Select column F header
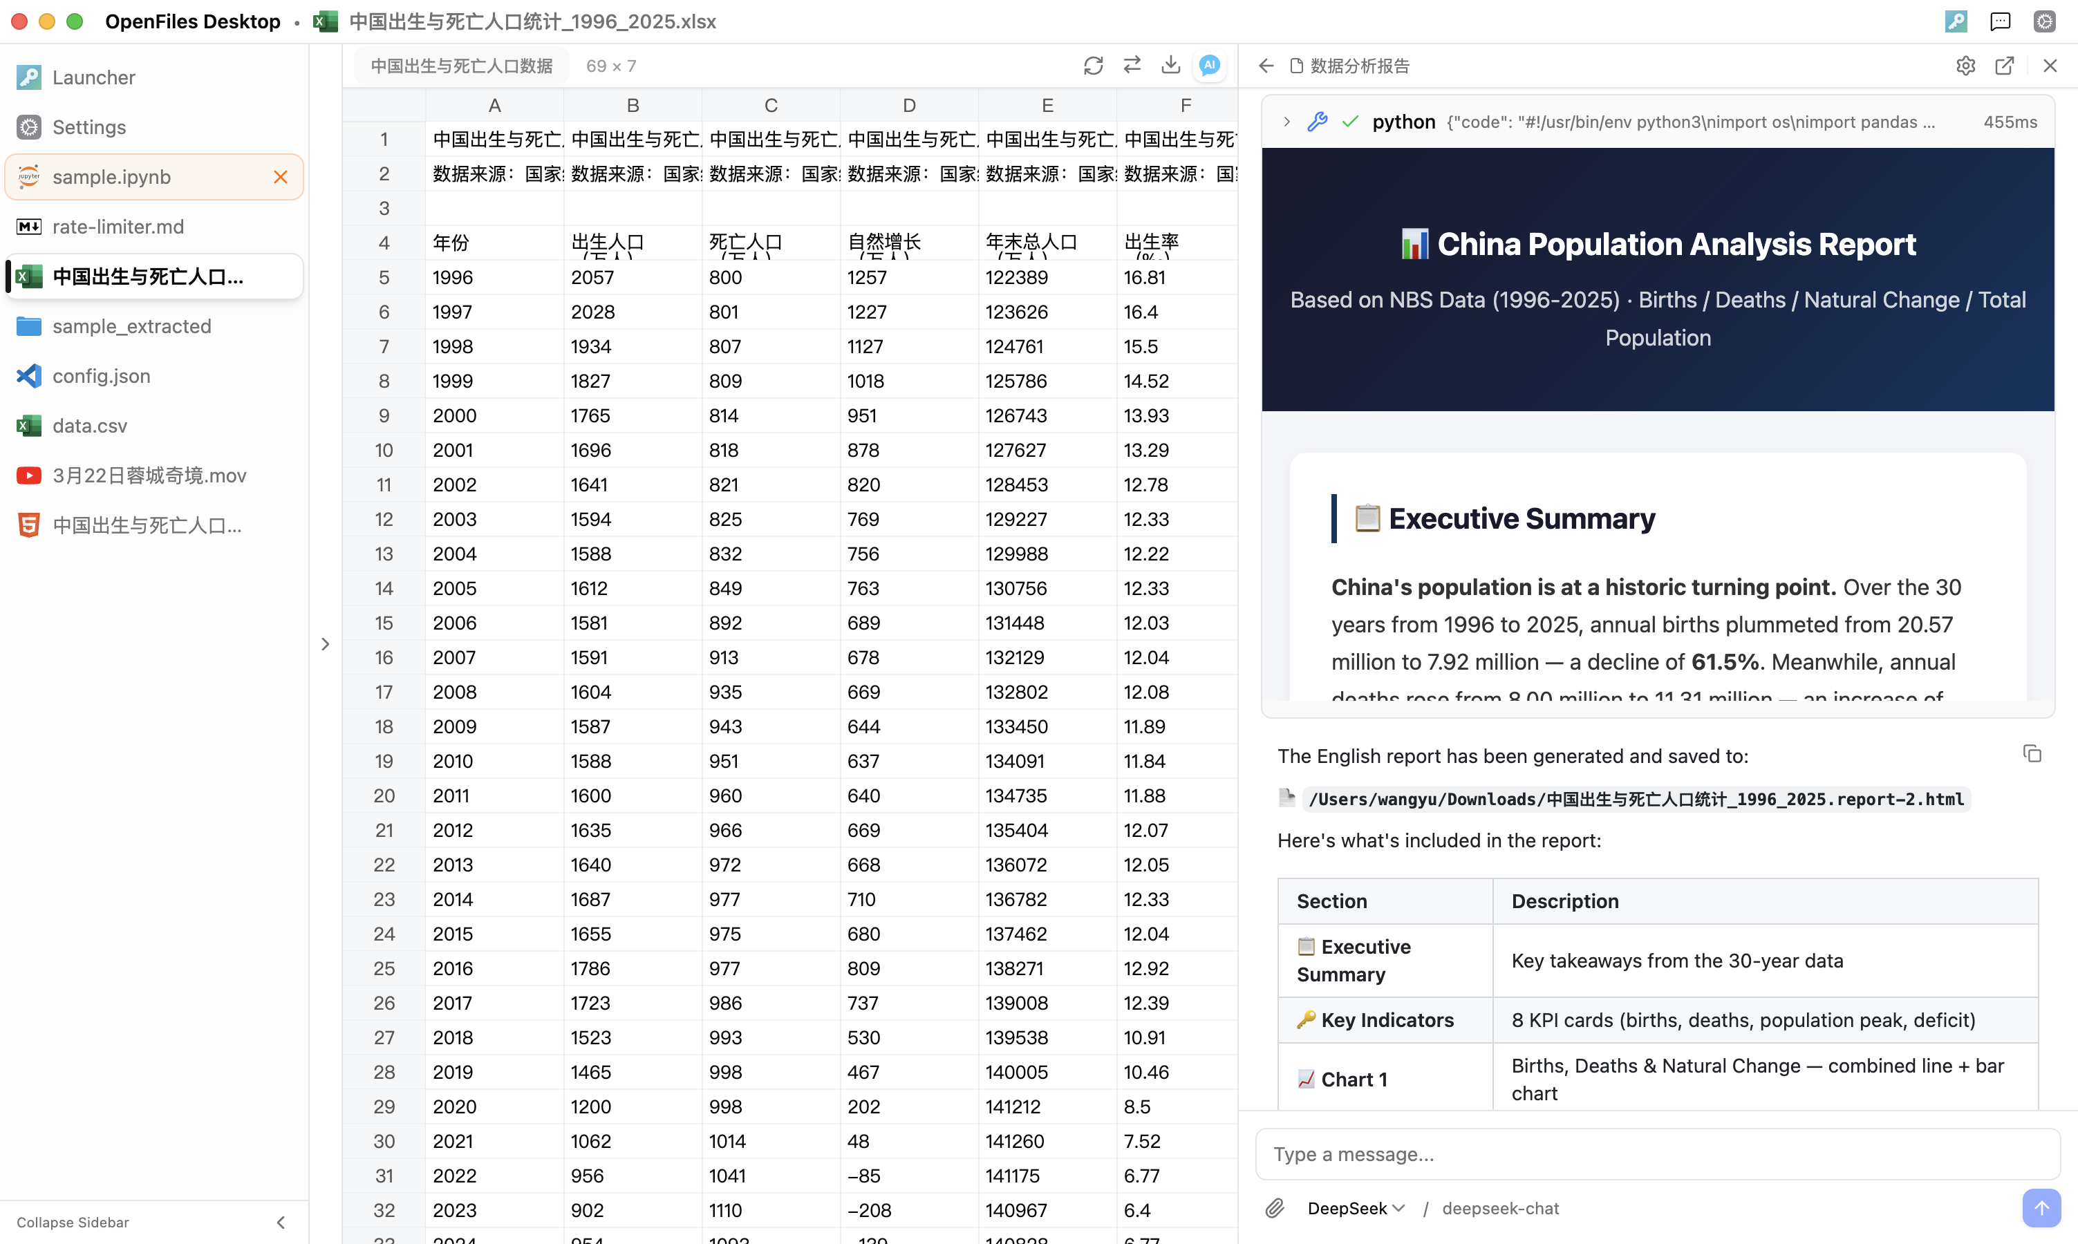2078x1244 pixels. [x=1177, y=105]
